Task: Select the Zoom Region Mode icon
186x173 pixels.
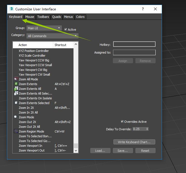Action: click(16, 131)
